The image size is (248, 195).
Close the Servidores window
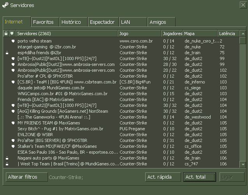click(x=243, y=5)
